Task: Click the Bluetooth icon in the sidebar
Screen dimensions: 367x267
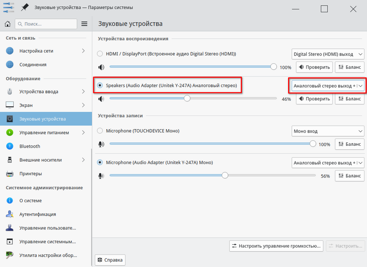Action: pos(10,146)
